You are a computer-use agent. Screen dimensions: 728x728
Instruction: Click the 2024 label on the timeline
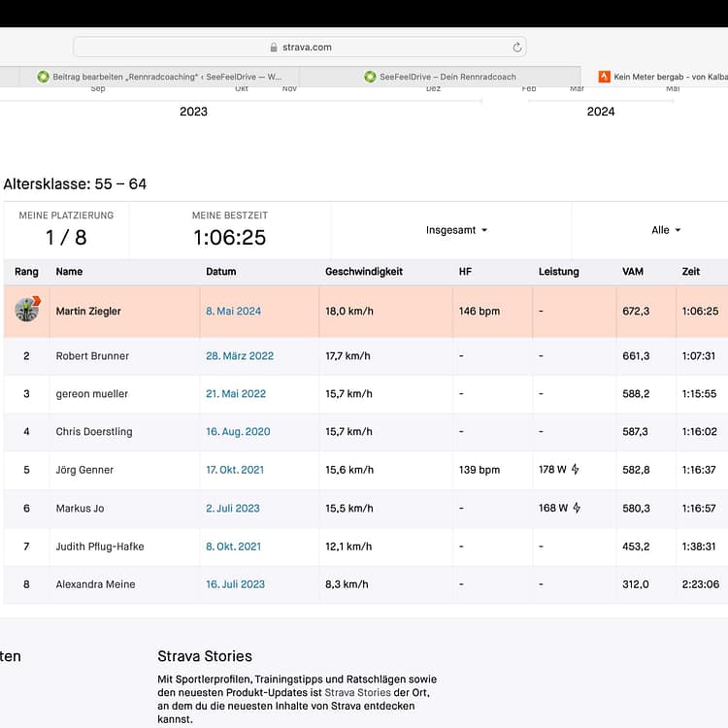[600, 112]
